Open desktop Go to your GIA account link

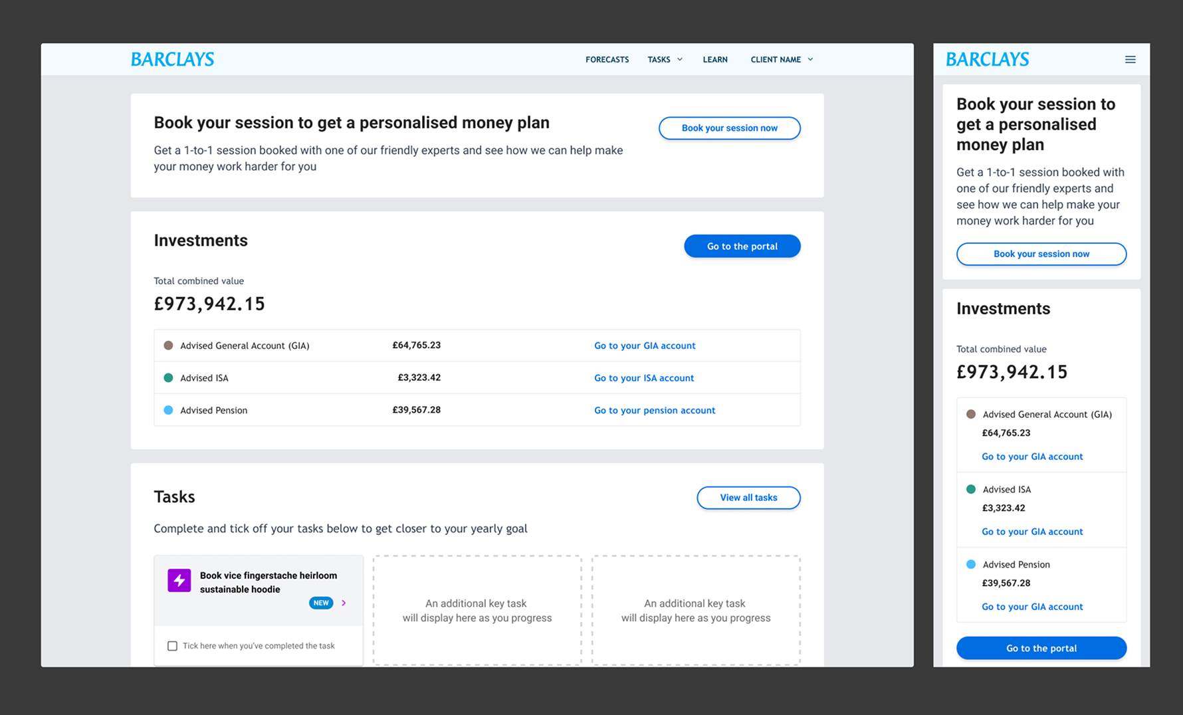click(x=645, y=346)
